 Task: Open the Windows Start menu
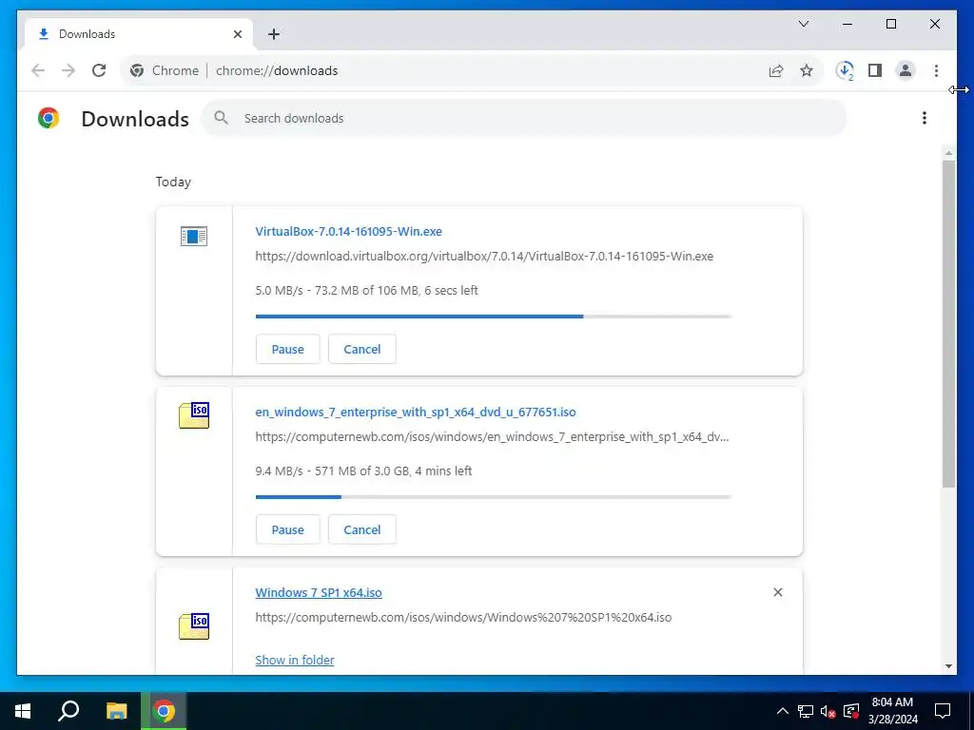23,711
